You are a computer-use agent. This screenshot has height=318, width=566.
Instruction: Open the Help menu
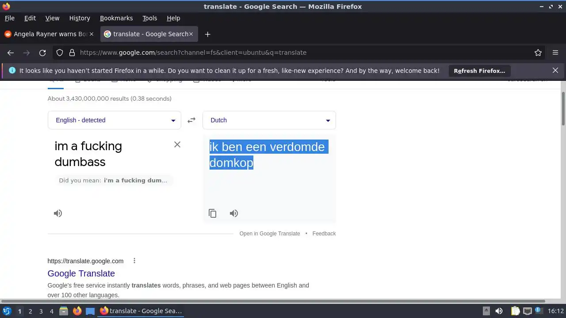(173, 18)
